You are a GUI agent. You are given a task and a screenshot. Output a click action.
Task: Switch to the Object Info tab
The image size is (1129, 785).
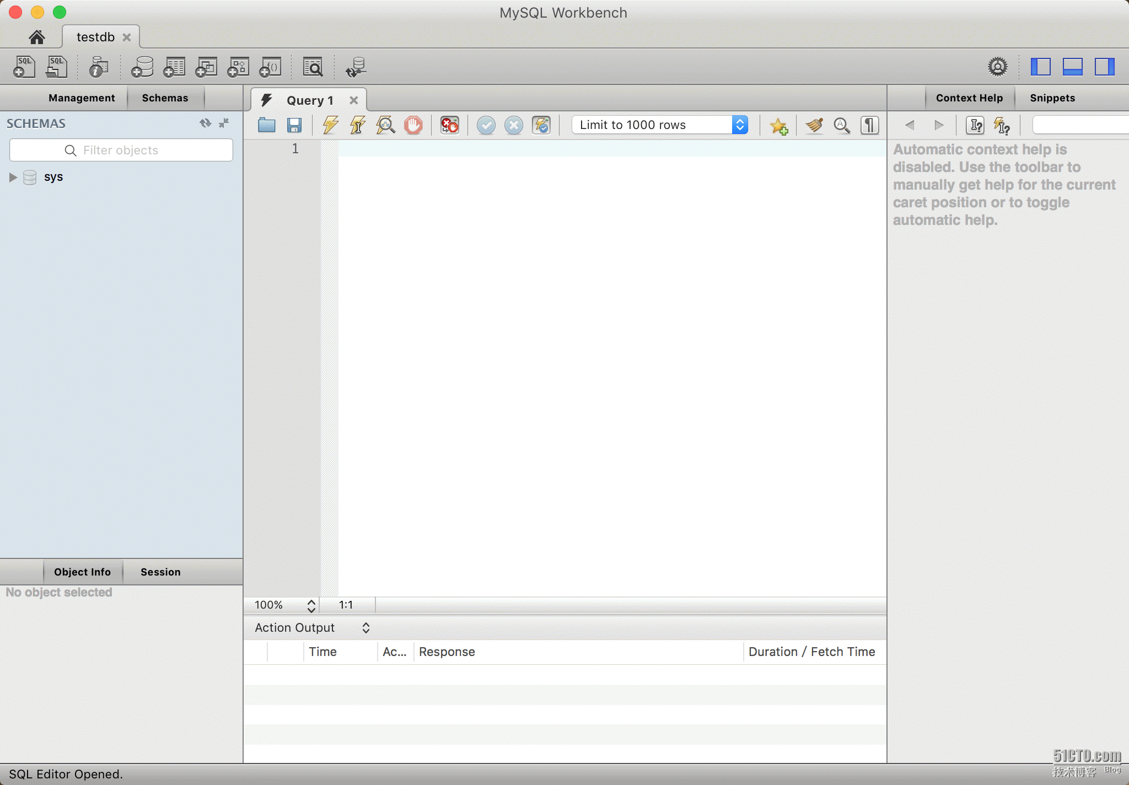point(82,572)
